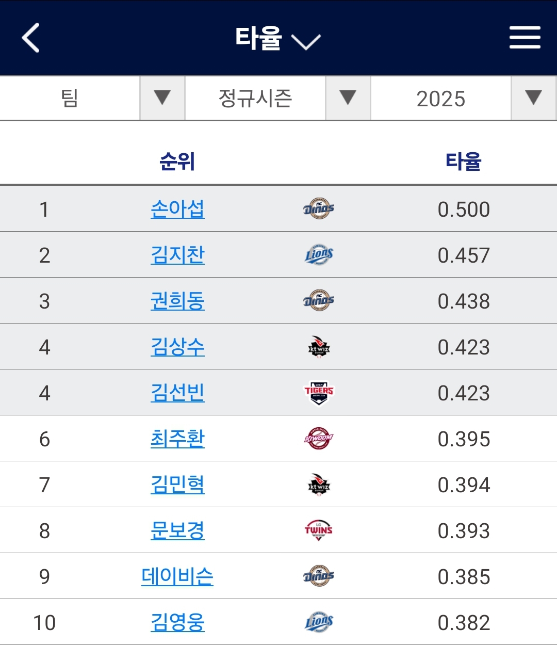Click Lions logo beside 김지찬
Image resolution: width=557 pixels, height=645 pixels.
pos(319,254)
